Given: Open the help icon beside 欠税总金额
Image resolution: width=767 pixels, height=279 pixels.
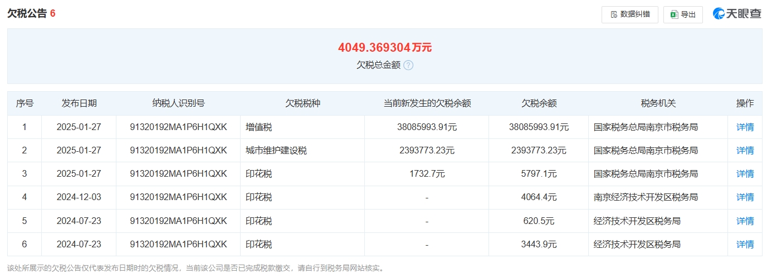Looking at the screenshot, I should pyautogui.click(x=408, y=65).
